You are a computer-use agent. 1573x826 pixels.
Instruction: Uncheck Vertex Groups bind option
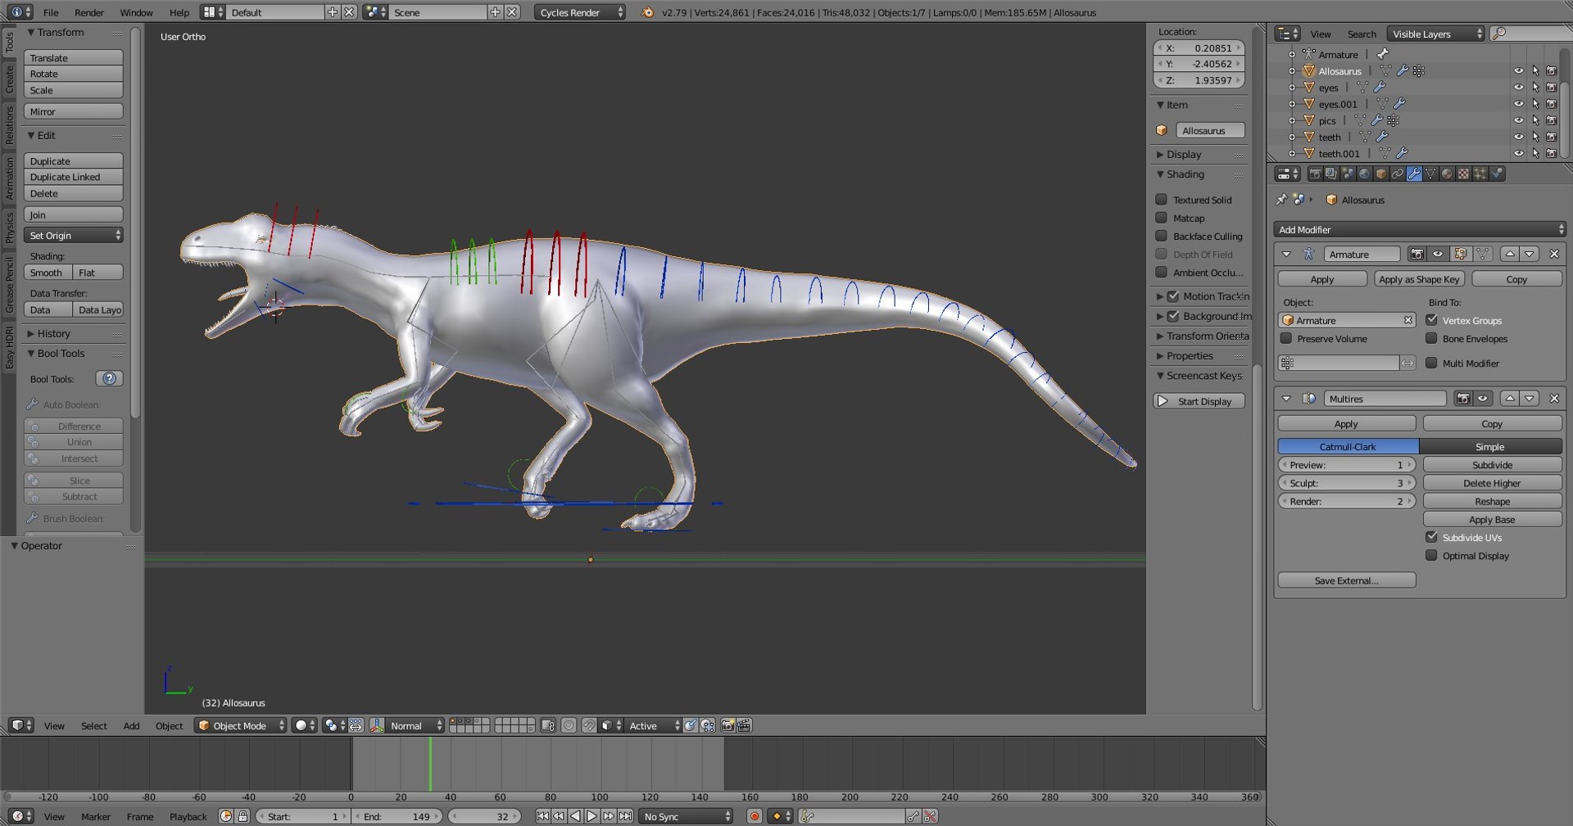coord(1431,320)
